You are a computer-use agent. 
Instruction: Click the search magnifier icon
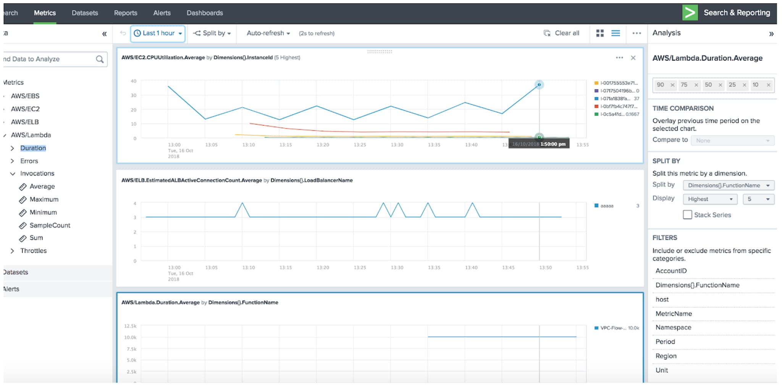click(100, 59)
